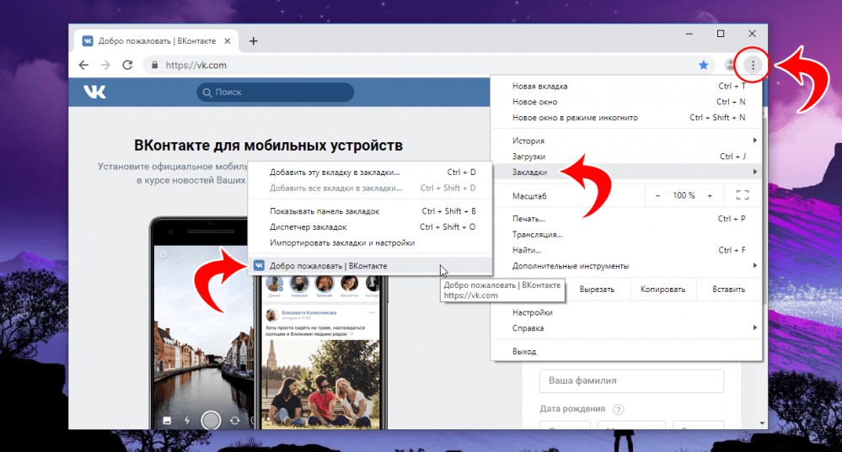The width and height of the screenshot is (842, 452).
Task: Select Импортировать закладки и настройки
Action: click(x=370, y=242)
